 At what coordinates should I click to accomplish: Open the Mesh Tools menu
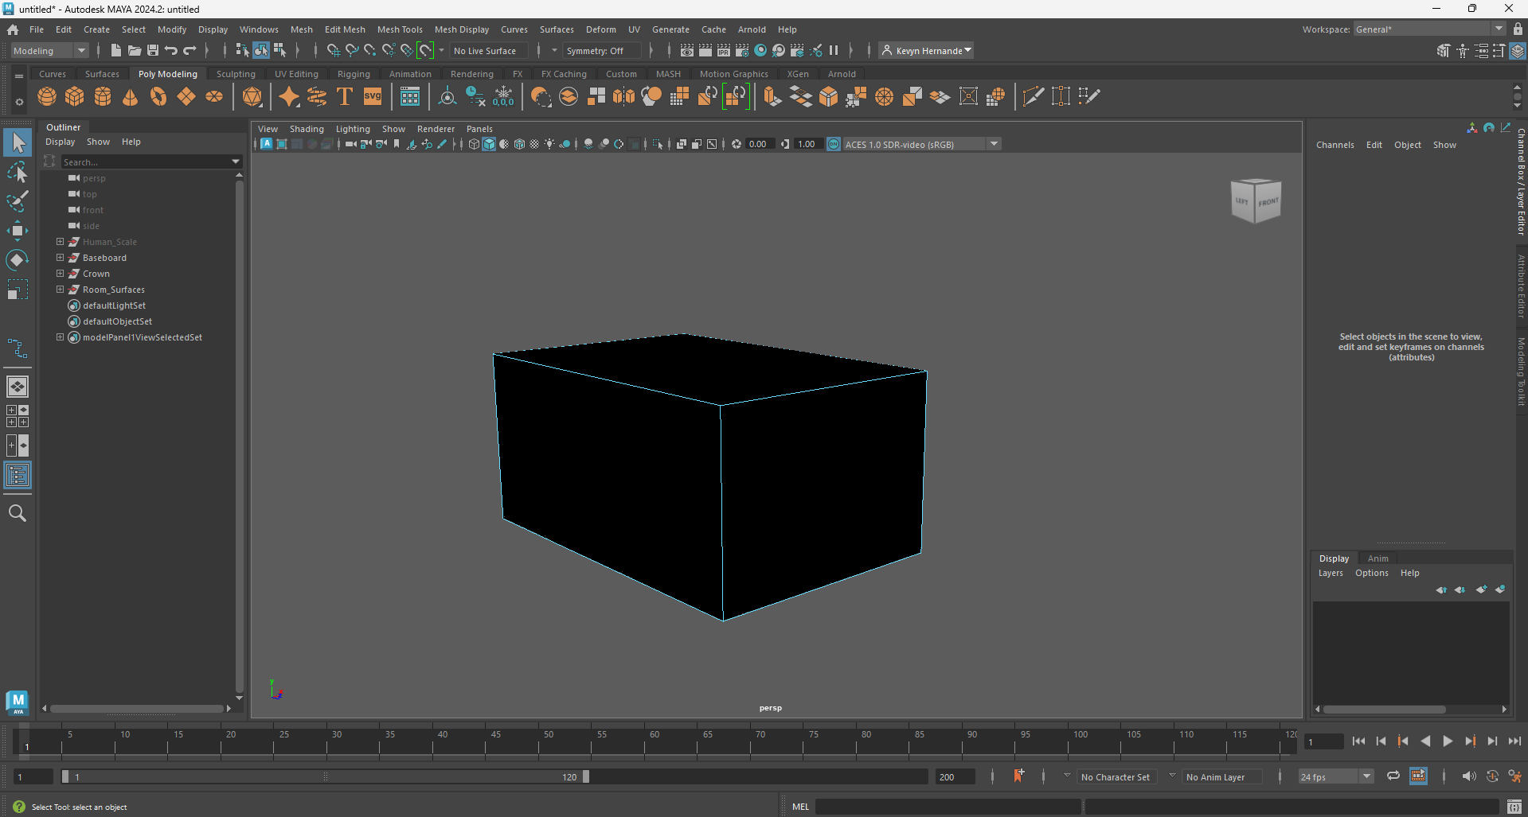400,29
